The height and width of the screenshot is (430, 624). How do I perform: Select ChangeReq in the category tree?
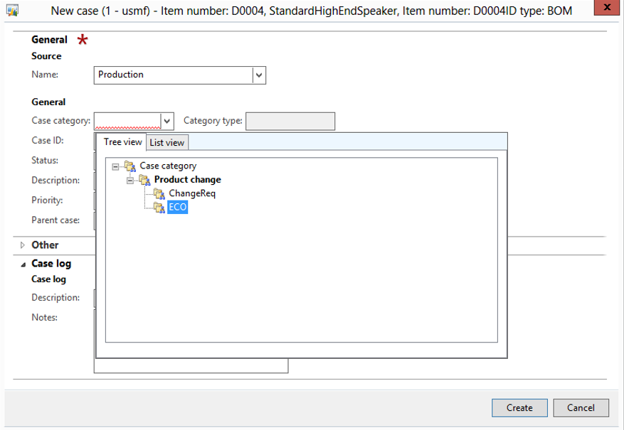tap(187, 193)
